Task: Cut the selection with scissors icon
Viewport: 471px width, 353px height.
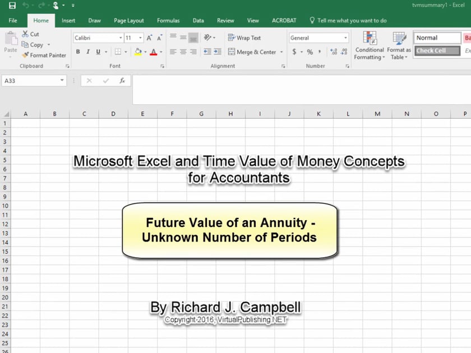Action: coord(30,34)
